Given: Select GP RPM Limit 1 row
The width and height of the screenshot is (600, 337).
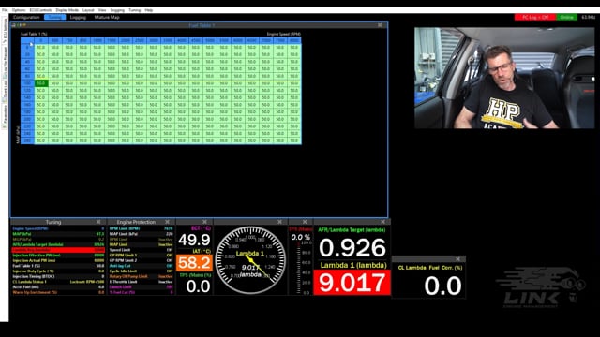Looking at the screenshot, I should 142,256.
